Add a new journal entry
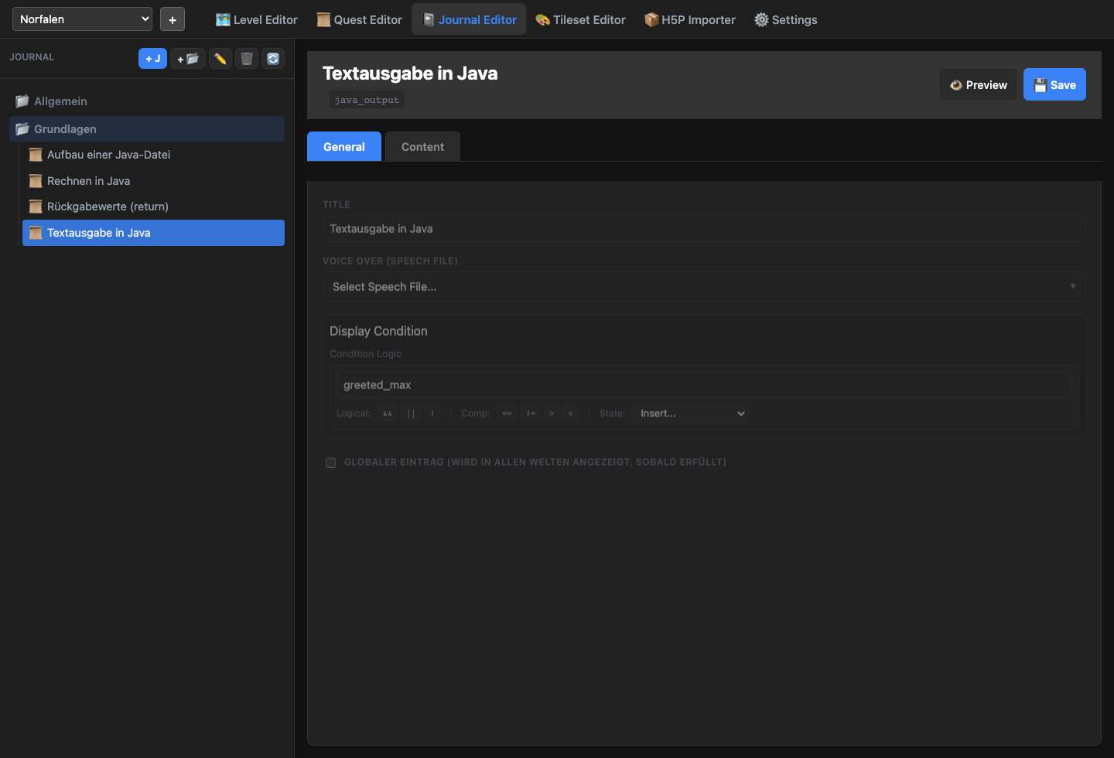1114x758 pixels. (x=152, y=59)
